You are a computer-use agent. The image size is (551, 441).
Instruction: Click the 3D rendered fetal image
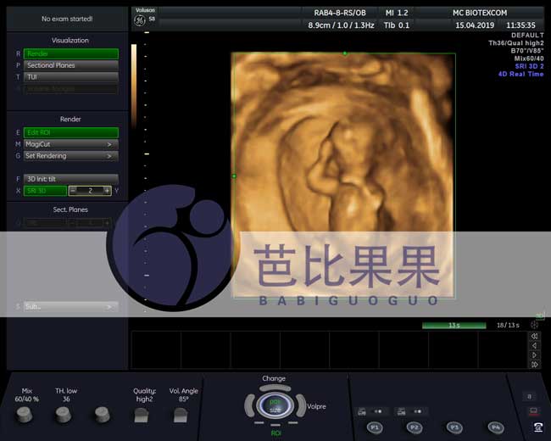(343, 176)
